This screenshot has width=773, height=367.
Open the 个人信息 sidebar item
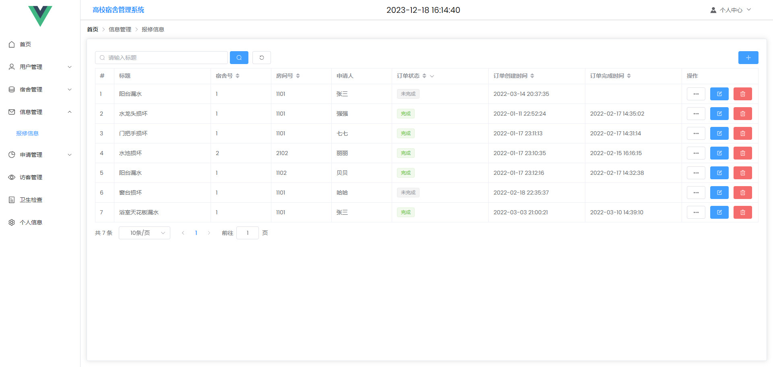click(40, 222)
